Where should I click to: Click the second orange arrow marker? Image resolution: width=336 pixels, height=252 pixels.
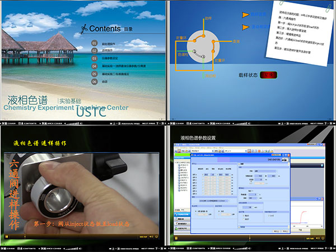245,27
